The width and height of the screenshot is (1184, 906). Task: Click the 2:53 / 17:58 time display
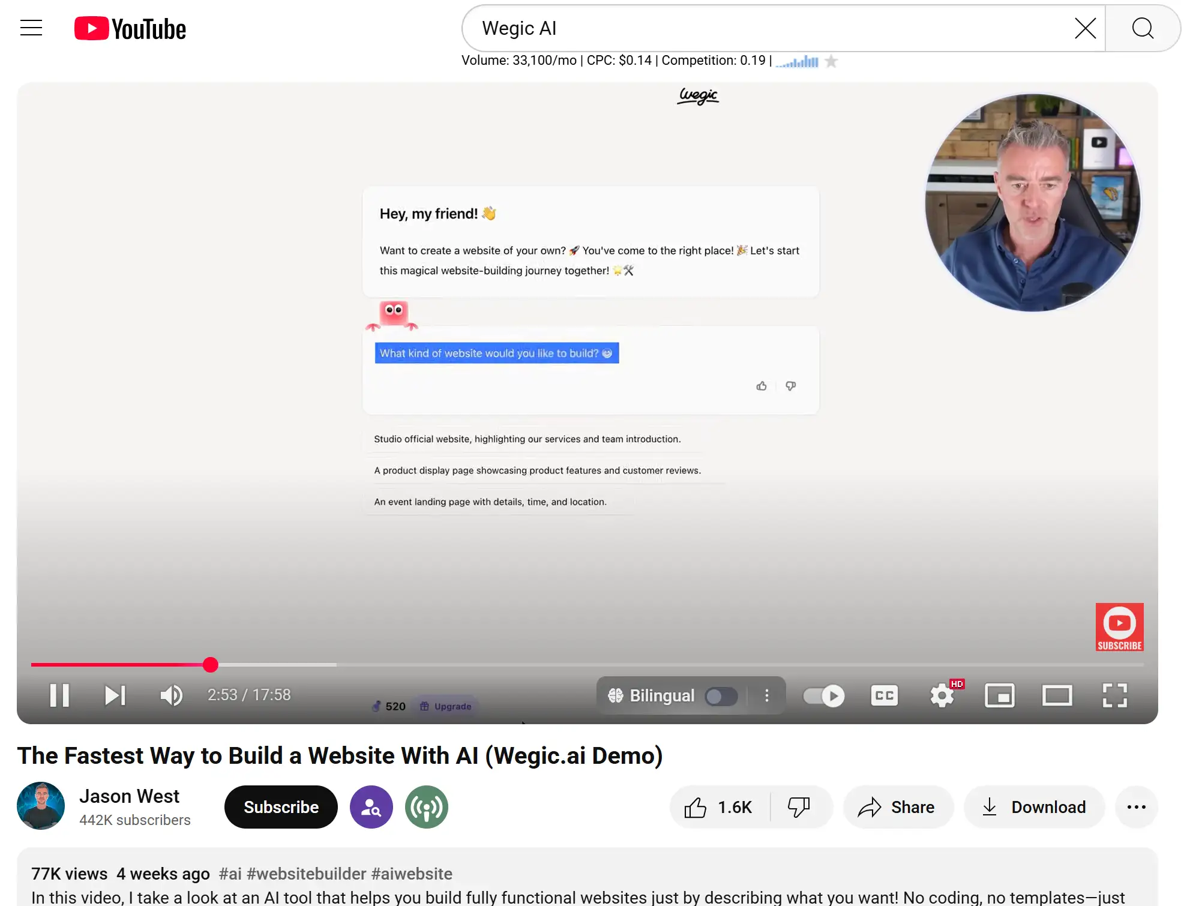tap(249, 695)
